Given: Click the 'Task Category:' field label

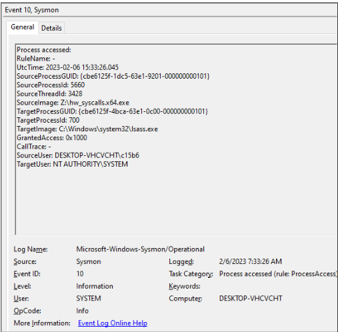Looking at the screenshot, I should point(191,274).
